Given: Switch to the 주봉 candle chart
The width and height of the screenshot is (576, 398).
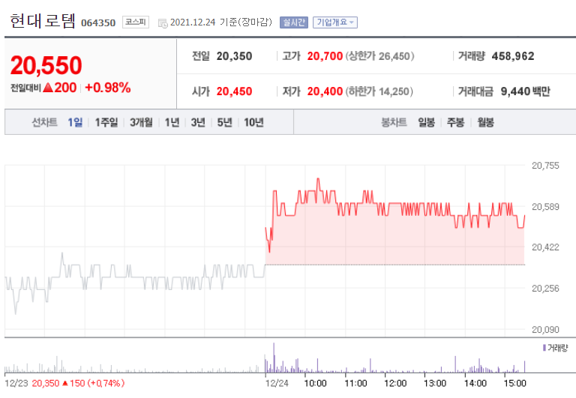Looking at the screenshot, I should pyautogui.click(x=455, y=122).
